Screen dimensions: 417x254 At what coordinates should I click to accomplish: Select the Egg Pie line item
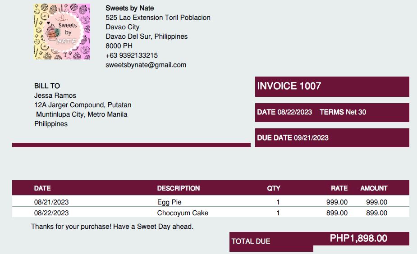click(169, 202)
